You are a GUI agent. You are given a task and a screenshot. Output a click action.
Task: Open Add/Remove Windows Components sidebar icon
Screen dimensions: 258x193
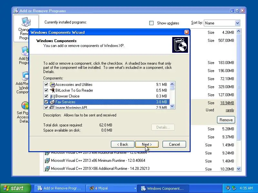[25, 76]
